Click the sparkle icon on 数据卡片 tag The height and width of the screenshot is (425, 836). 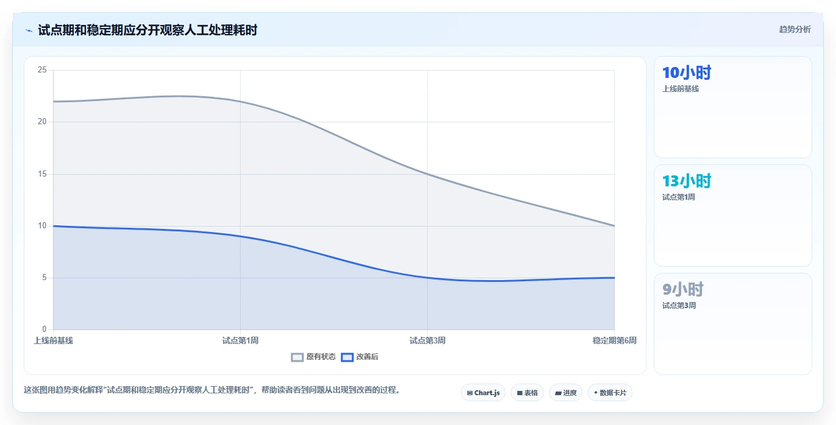click(x=596, y=393)
